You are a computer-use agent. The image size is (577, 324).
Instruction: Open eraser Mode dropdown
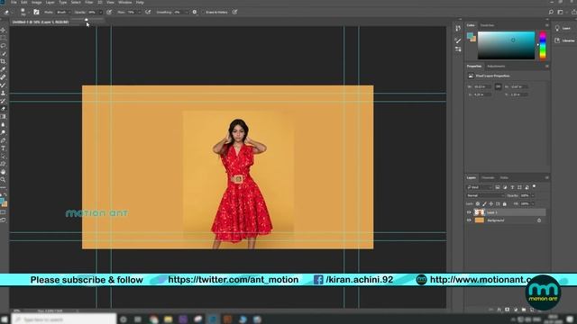(63, 12)
